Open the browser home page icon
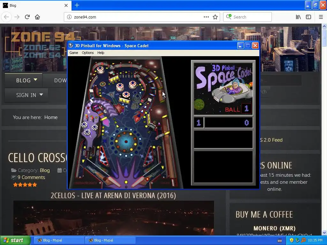The height and width of the screenshot is (245, 327). [37, 17]
